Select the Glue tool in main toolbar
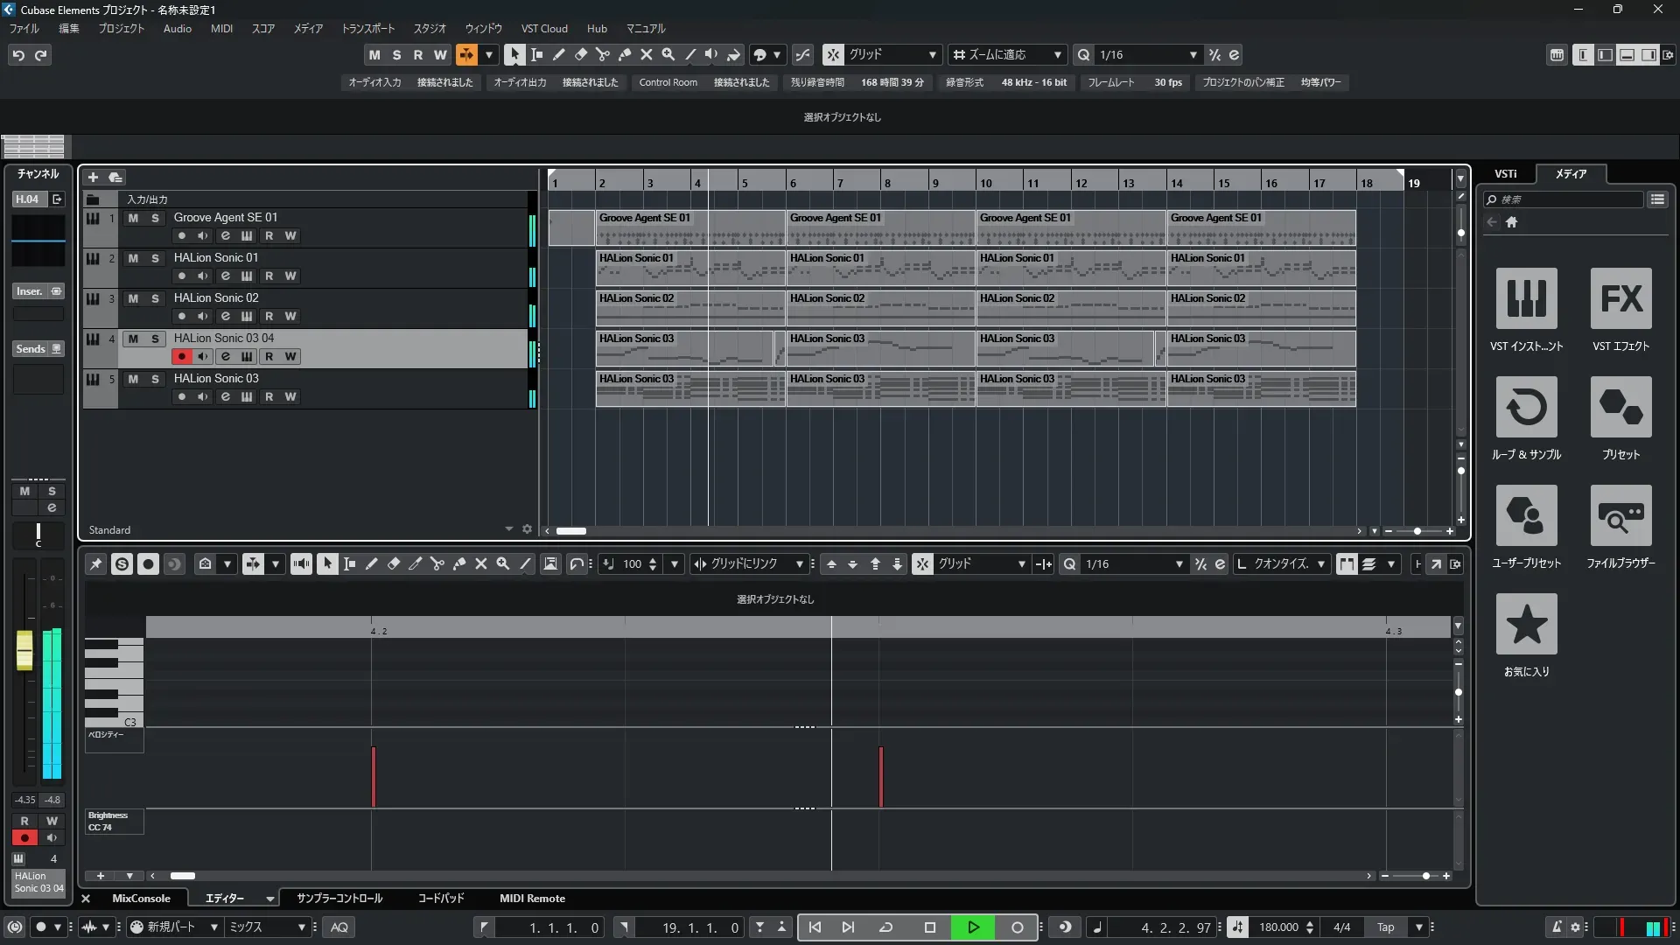1680x945 pixels. [625, 54]
